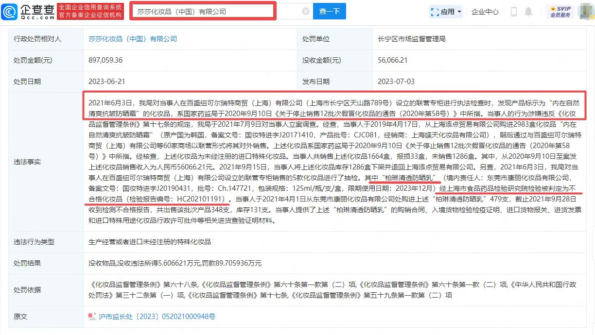Select the 违法事实 label
Screen dimensions: 595x335
(x=27, y=162)
